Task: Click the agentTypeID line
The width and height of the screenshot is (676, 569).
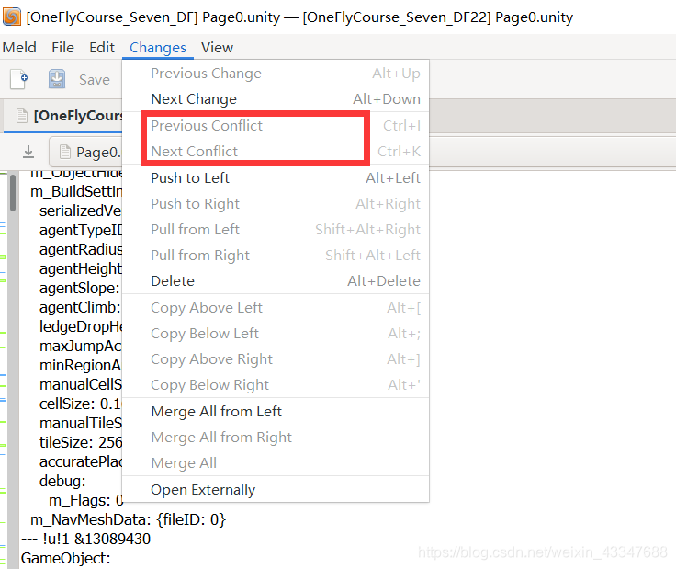Action: click(81, 231)
